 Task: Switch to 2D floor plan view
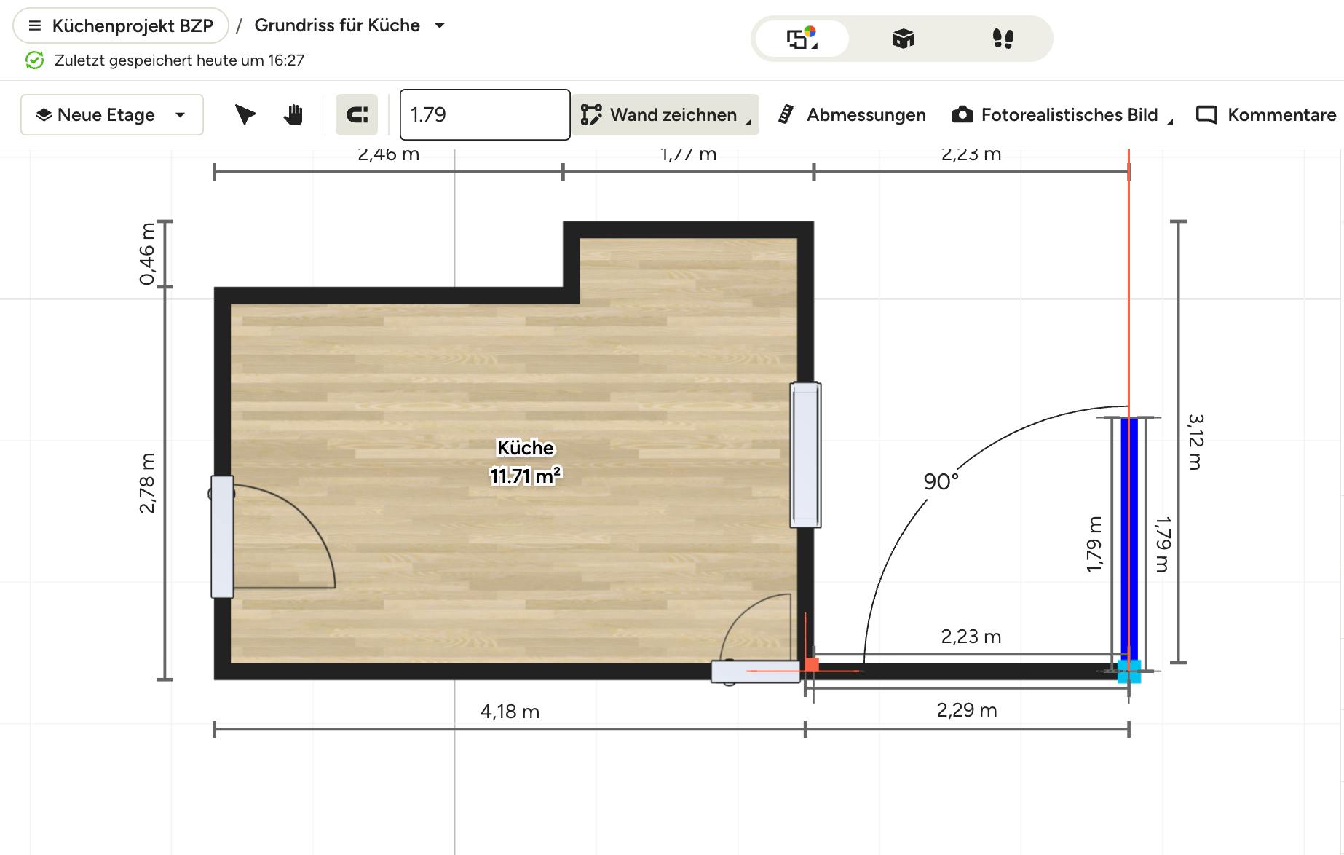802,39
